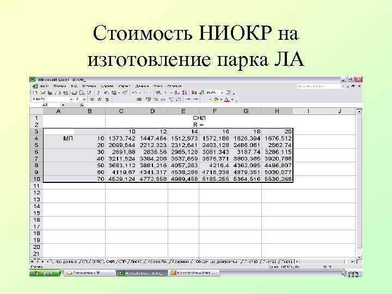392x294 pixels.
Task: Expand the standard toolbar options arrow
Action: (234, 94)
